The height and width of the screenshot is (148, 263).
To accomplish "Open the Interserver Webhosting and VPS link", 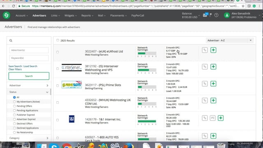I will coord(102,68).
